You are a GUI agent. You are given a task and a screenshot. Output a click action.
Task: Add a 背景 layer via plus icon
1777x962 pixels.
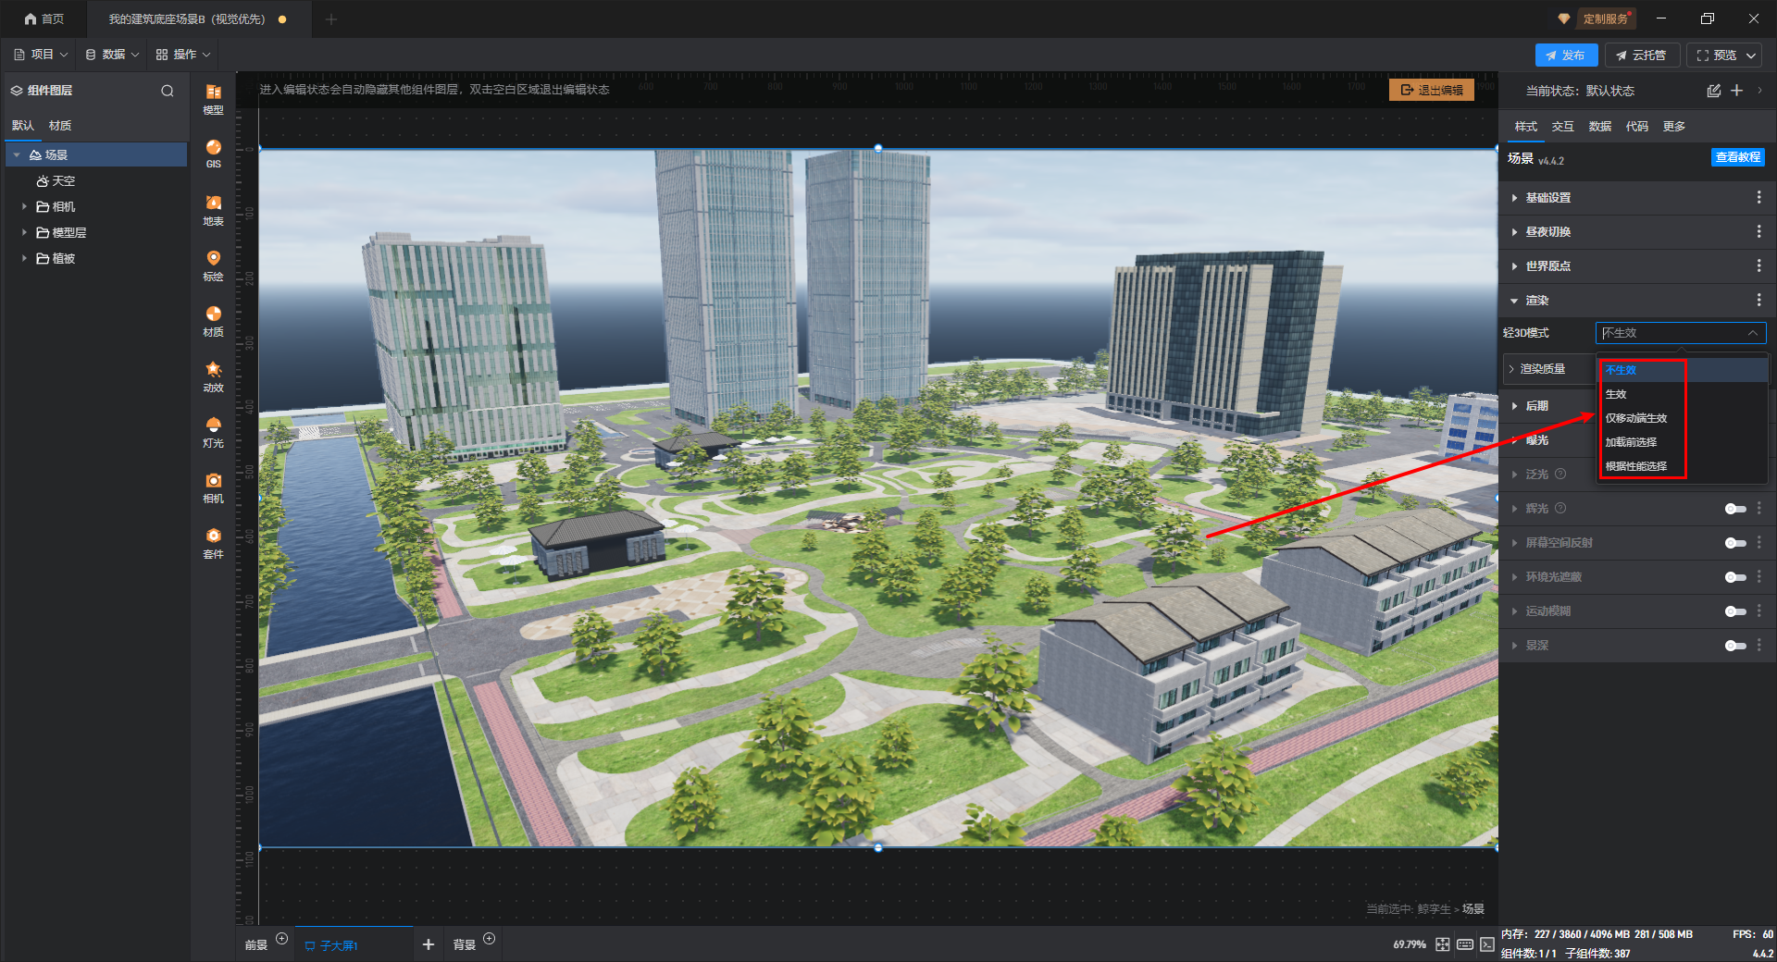point(490,939)
